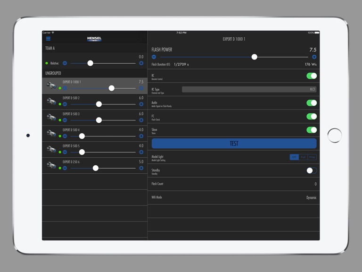Click the Expert D 250 6 power slider handle
This screenshot has width=362, height=272.
click(96, 168)
